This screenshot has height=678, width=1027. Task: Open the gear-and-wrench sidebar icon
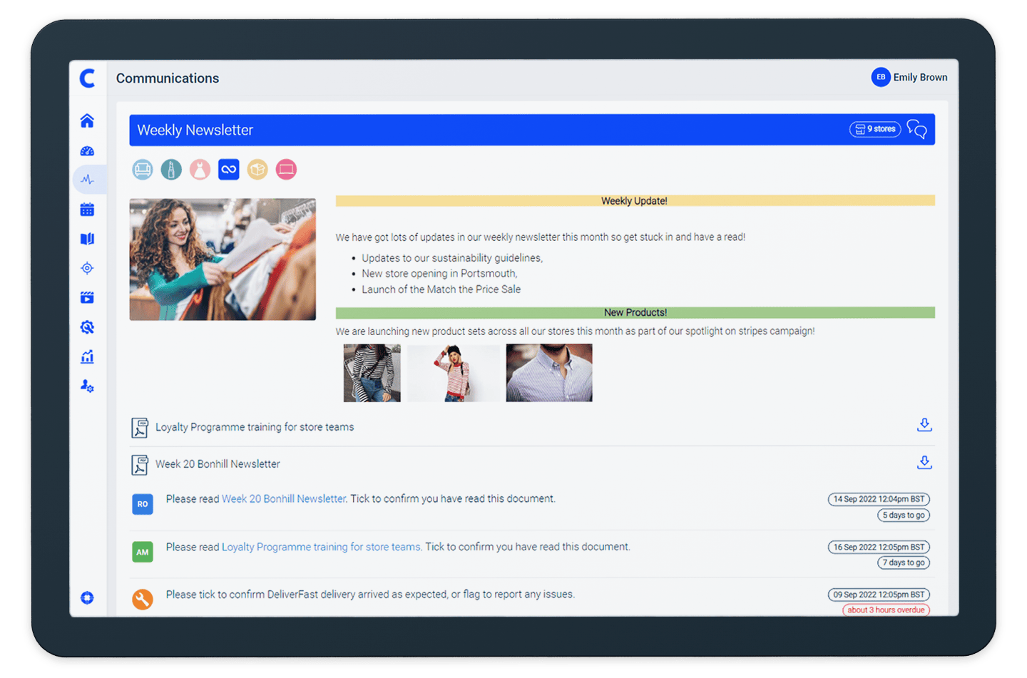tap(87, 327)
